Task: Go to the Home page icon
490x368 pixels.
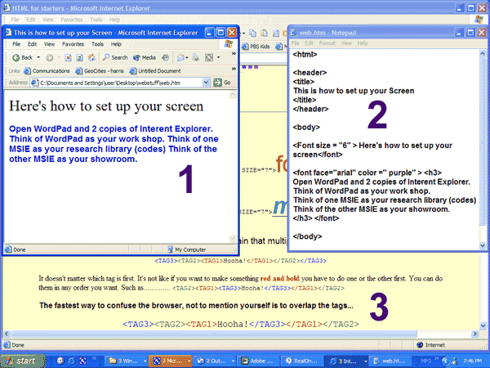Action: (90, 57)
